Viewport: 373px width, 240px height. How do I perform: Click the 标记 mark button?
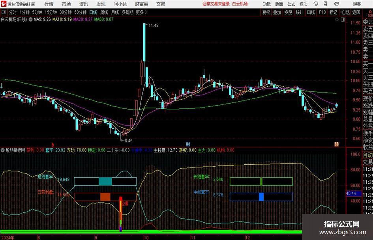point(333,12)
